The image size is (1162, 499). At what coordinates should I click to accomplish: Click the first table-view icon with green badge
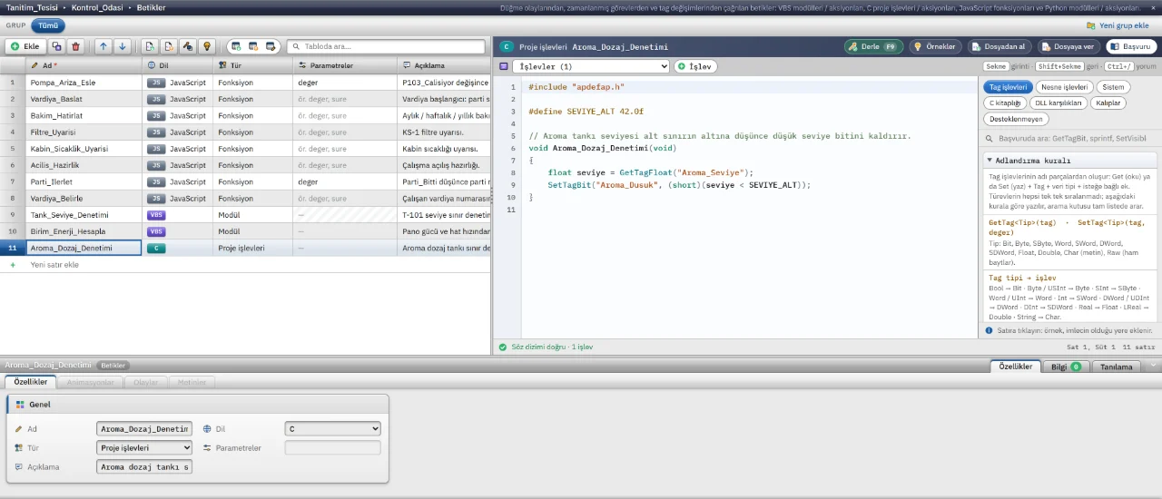pos(236,46)
